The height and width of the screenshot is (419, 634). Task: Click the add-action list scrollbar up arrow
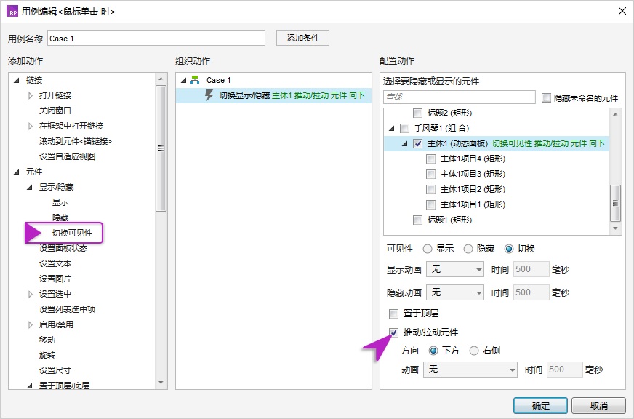point(161,79)
